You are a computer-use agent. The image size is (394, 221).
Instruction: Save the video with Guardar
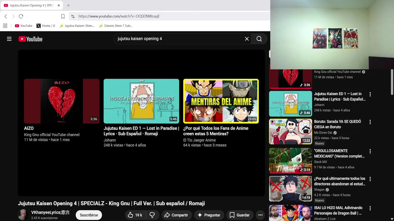pyautogui.click(x=239, y=215)
